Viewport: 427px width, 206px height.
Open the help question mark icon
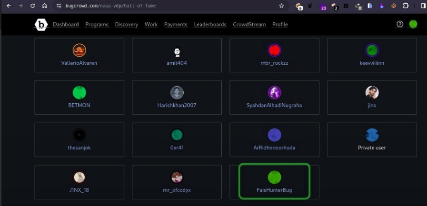(400, 24)
